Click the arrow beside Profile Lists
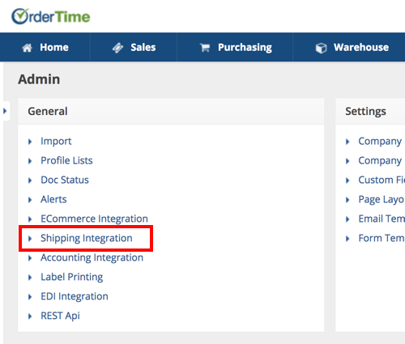Screen dimensions: 405x344 pyautogui.click(x=30, y=161)
